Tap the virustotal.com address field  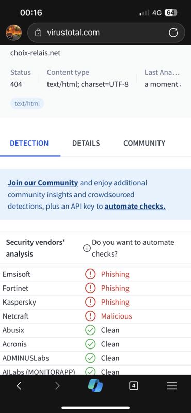coord(106,33)
